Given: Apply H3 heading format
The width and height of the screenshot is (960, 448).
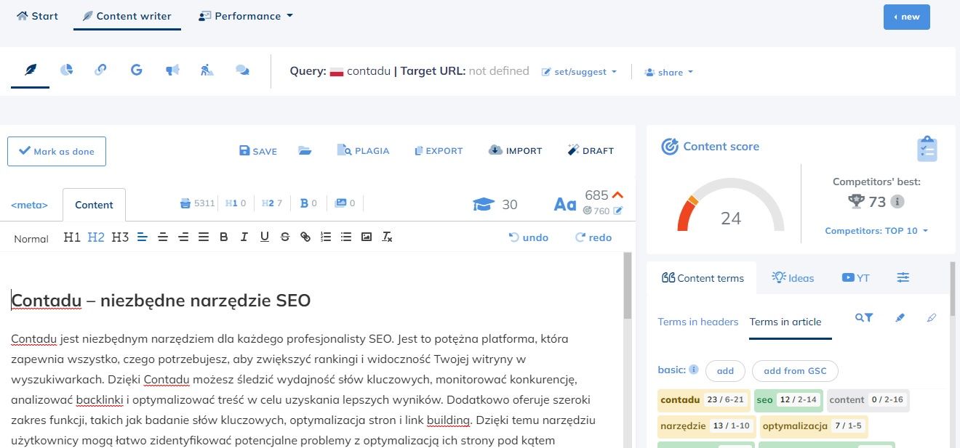Looking at the screenshot, I should 120,237.
